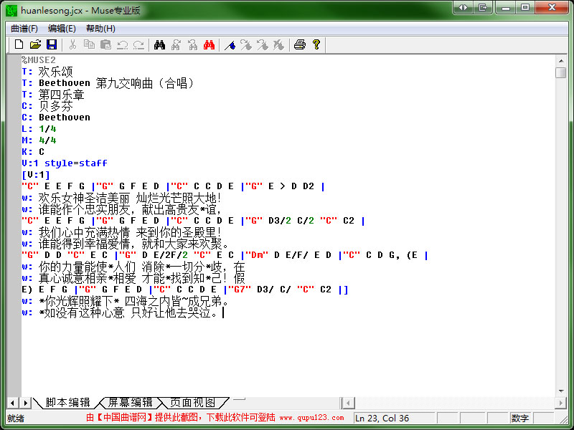Switch to the 页面视图 tab
The height and width of the screenshot is (430, 574).
pos(192,403)
